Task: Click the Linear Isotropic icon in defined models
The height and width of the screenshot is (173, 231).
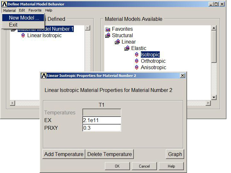Action: point(23,36)
